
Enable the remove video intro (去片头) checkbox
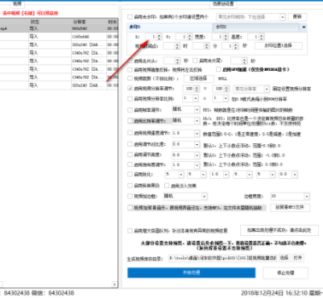130,61
